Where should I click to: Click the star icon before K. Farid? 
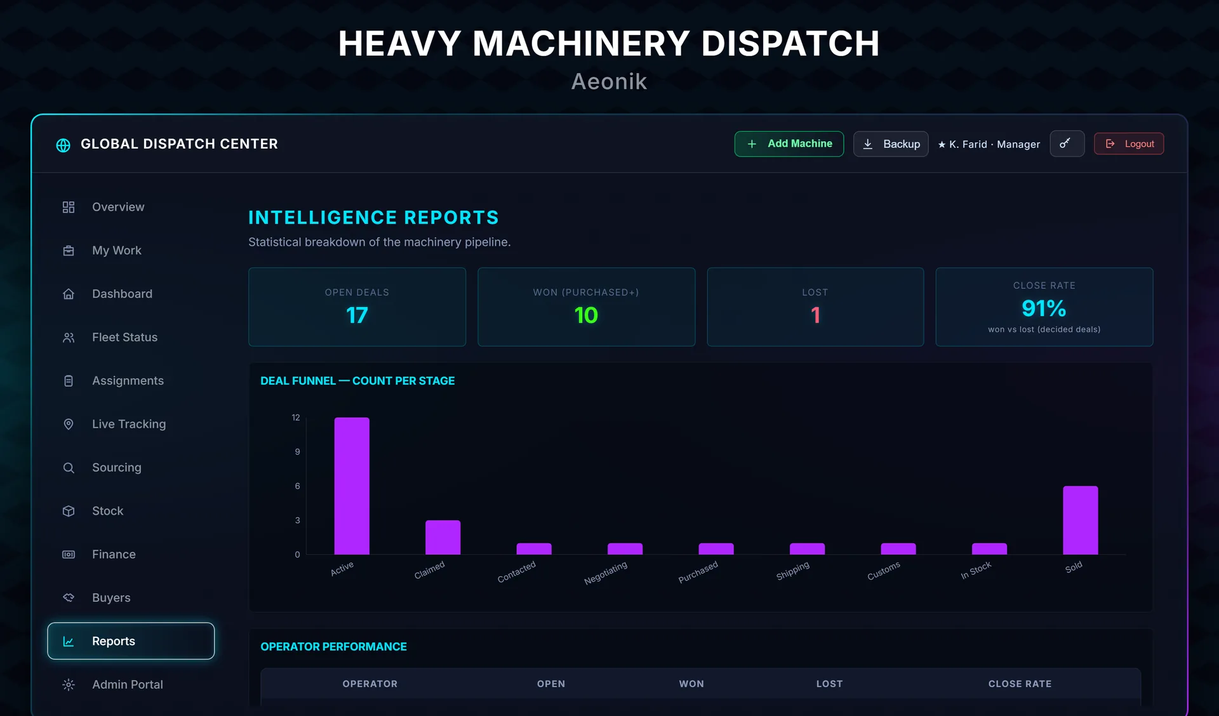click(942, 145)
